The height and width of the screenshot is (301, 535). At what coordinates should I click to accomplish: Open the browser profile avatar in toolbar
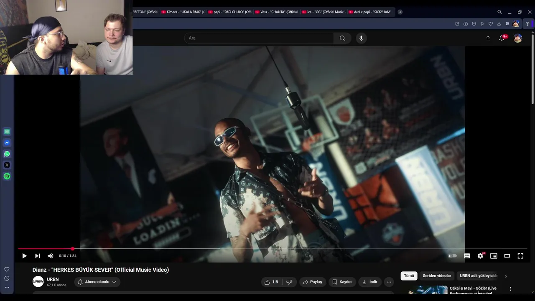(x=516, y=24)
